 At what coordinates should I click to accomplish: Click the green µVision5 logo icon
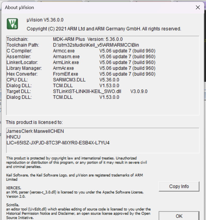(x=12, y=24)
